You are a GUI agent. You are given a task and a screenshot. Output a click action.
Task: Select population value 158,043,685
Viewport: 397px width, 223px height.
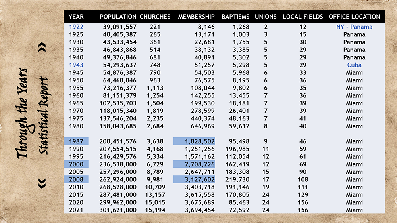click(x=118, y=126)
